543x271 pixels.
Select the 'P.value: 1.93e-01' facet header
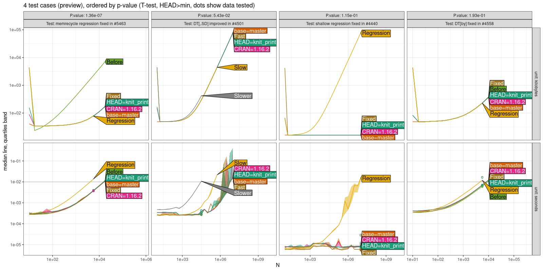pyautogui.click(x=469, y=16)
